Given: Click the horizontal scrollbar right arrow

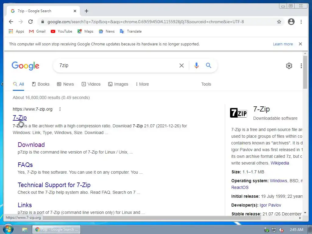Looking at the screenshot, I should 300,218.
